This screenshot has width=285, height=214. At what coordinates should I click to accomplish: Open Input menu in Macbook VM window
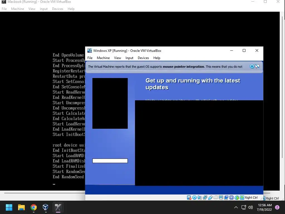[44, 9]
